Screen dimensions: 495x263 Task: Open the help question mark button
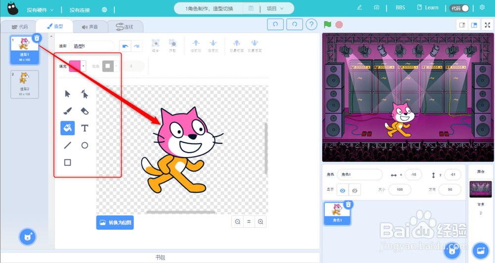click(x=311, y=24)
